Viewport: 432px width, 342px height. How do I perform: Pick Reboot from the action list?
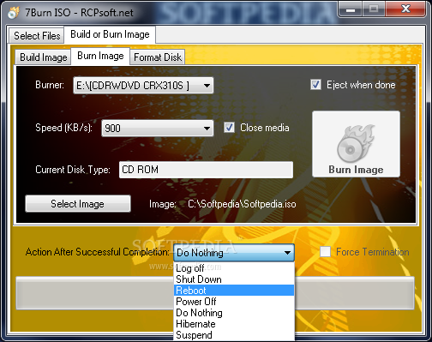(x=234, y=291)
